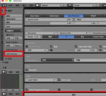This screenshot has height=96, width=106.
Task: Open the 设置原点 dropdown
Action: (14, 31)
